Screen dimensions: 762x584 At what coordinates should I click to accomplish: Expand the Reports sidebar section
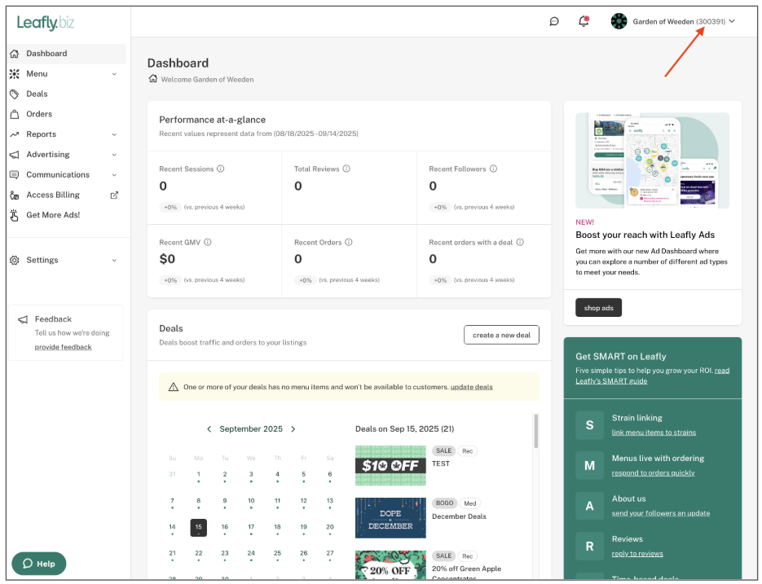pyautogui.click(x=113, y=134)
